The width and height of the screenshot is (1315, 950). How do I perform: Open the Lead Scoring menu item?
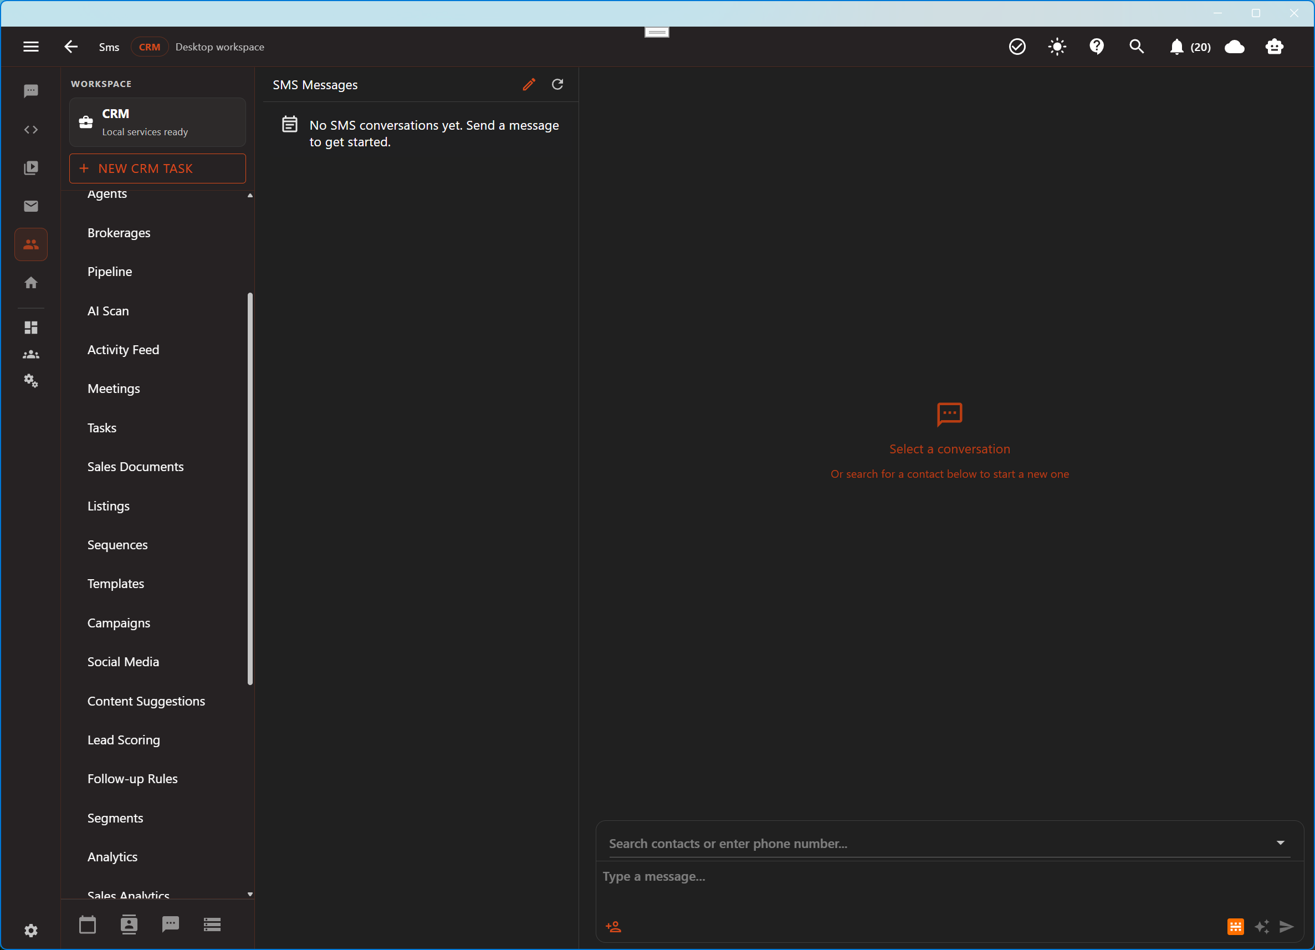tap(124, 740)
